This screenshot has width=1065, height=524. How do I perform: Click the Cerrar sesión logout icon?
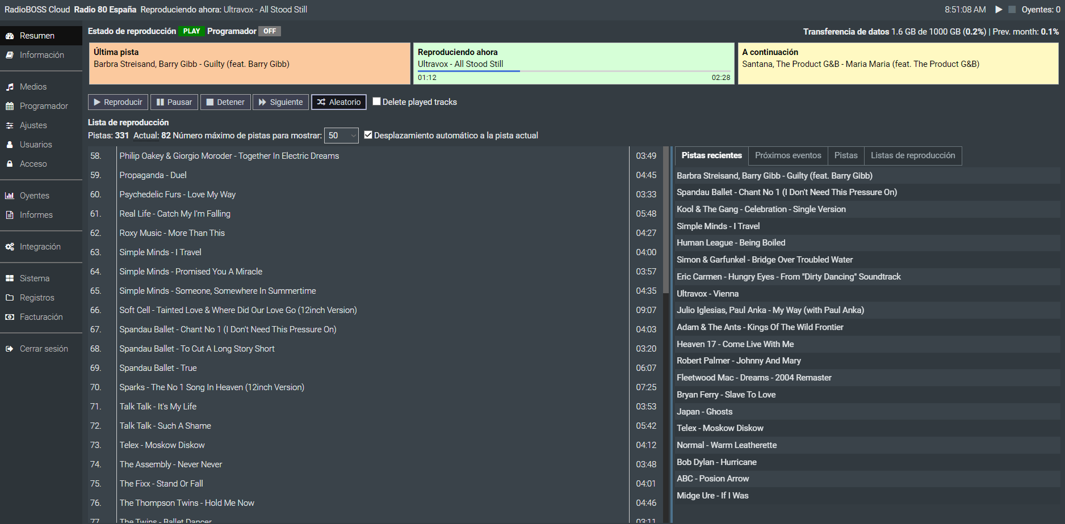(x=10, y=349)
